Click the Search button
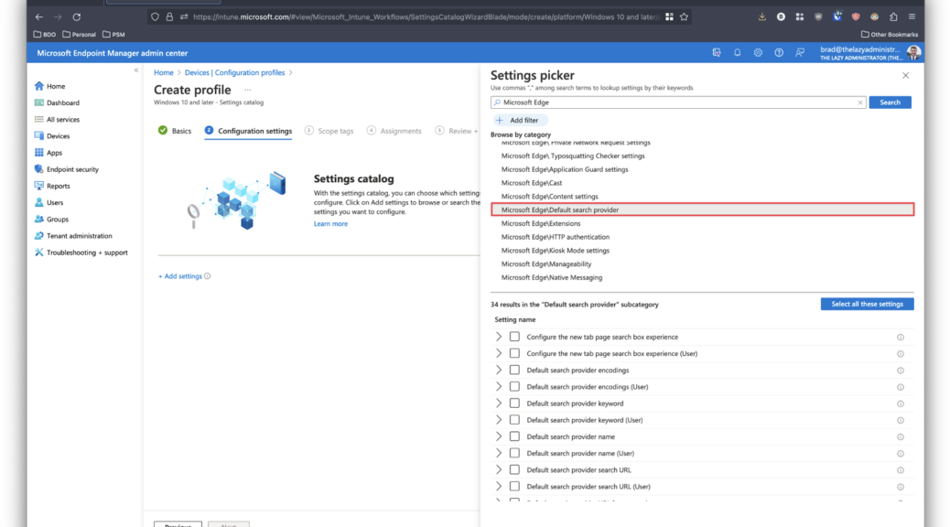The image size is (950, 527). pos(890,102)
